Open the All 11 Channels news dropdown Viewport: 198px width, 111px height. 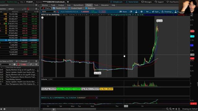pyautogui.click(x=22, y=61)
